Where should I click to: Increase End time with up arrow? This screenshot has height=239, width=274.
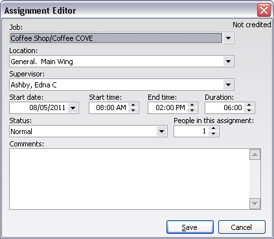(192, 105)
